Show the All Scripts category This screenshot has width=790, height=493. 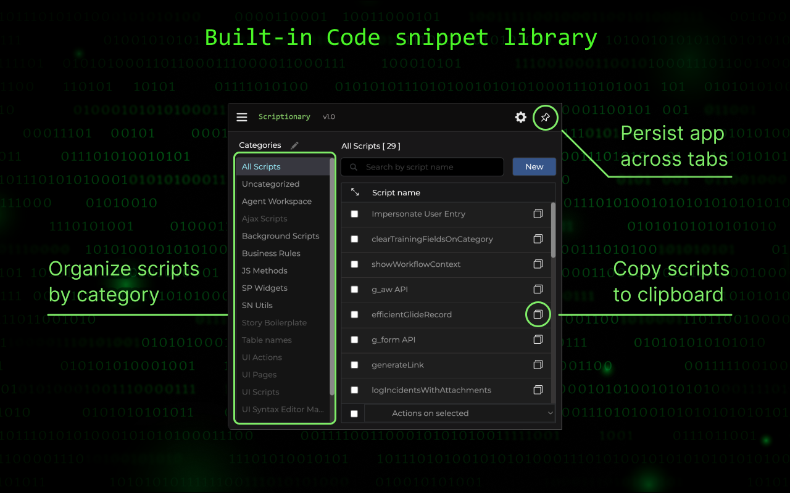283,167
